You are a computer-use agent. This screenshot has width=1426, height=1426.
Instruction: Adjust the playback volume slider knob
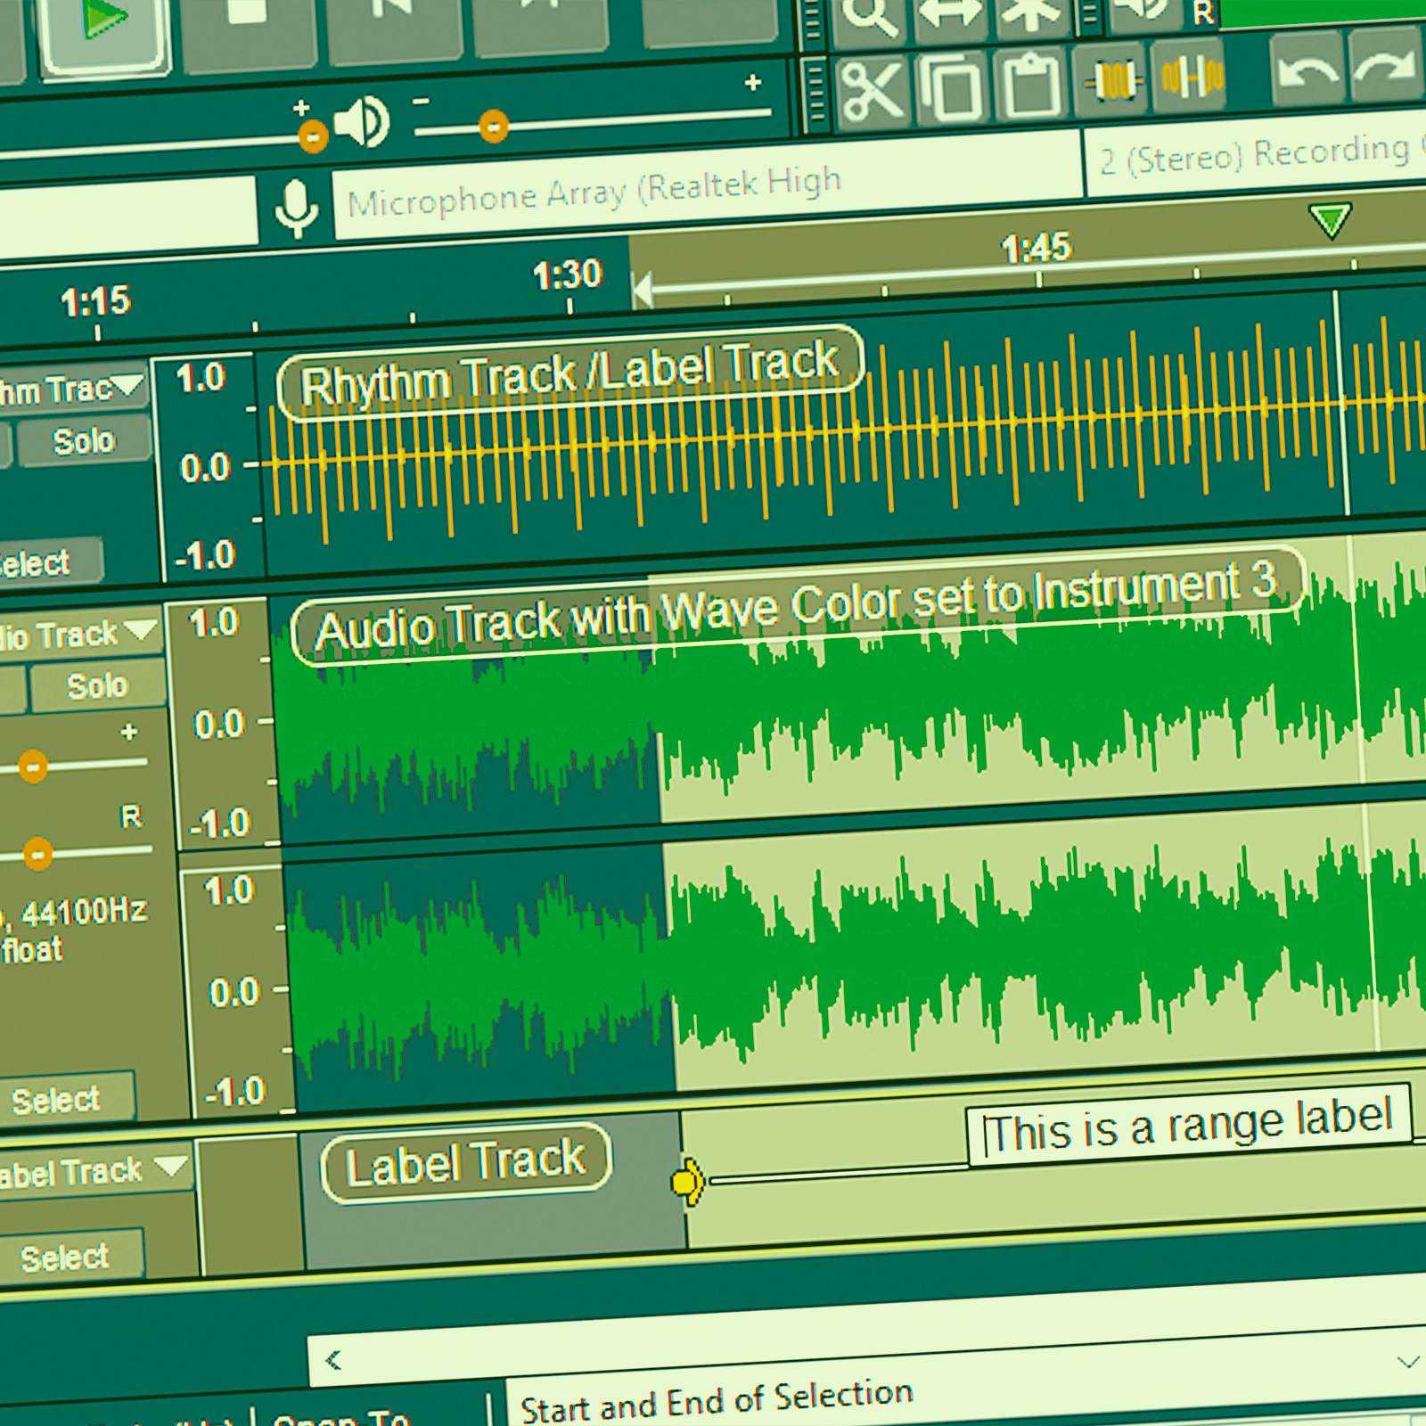[493, 127]
